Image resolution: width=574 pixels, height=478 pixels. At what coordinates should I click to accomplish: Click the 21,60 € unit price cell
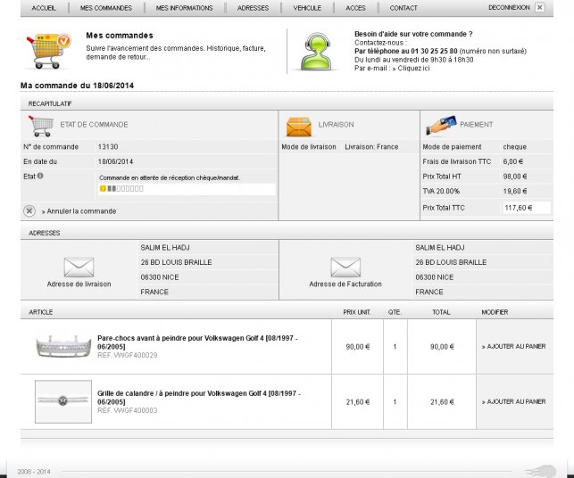pos(358,402)
